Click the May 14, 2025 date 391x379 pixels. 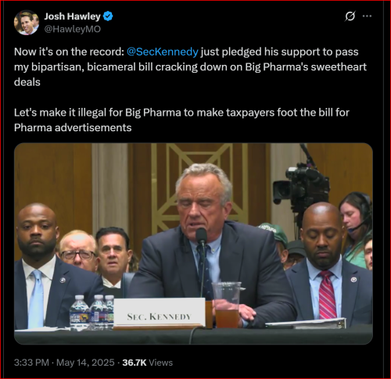[85, 363]
